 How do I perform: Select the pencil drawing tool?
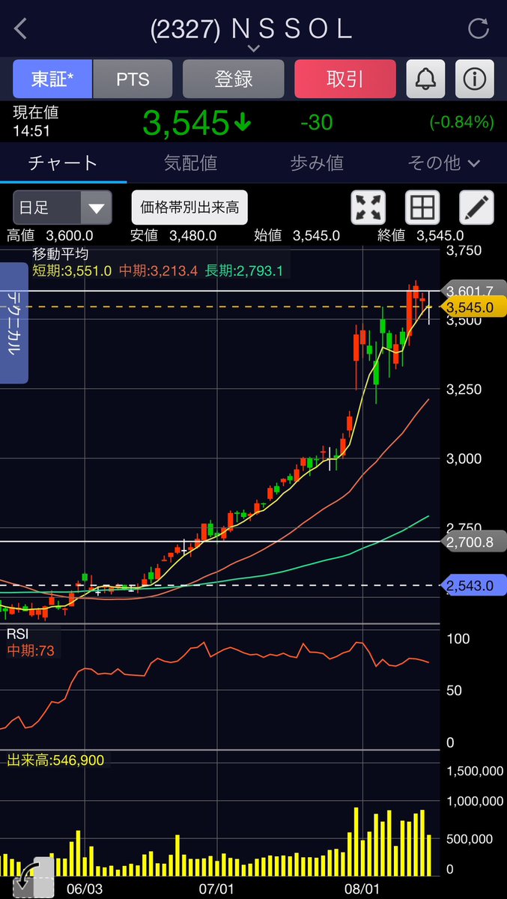[476, 208]
